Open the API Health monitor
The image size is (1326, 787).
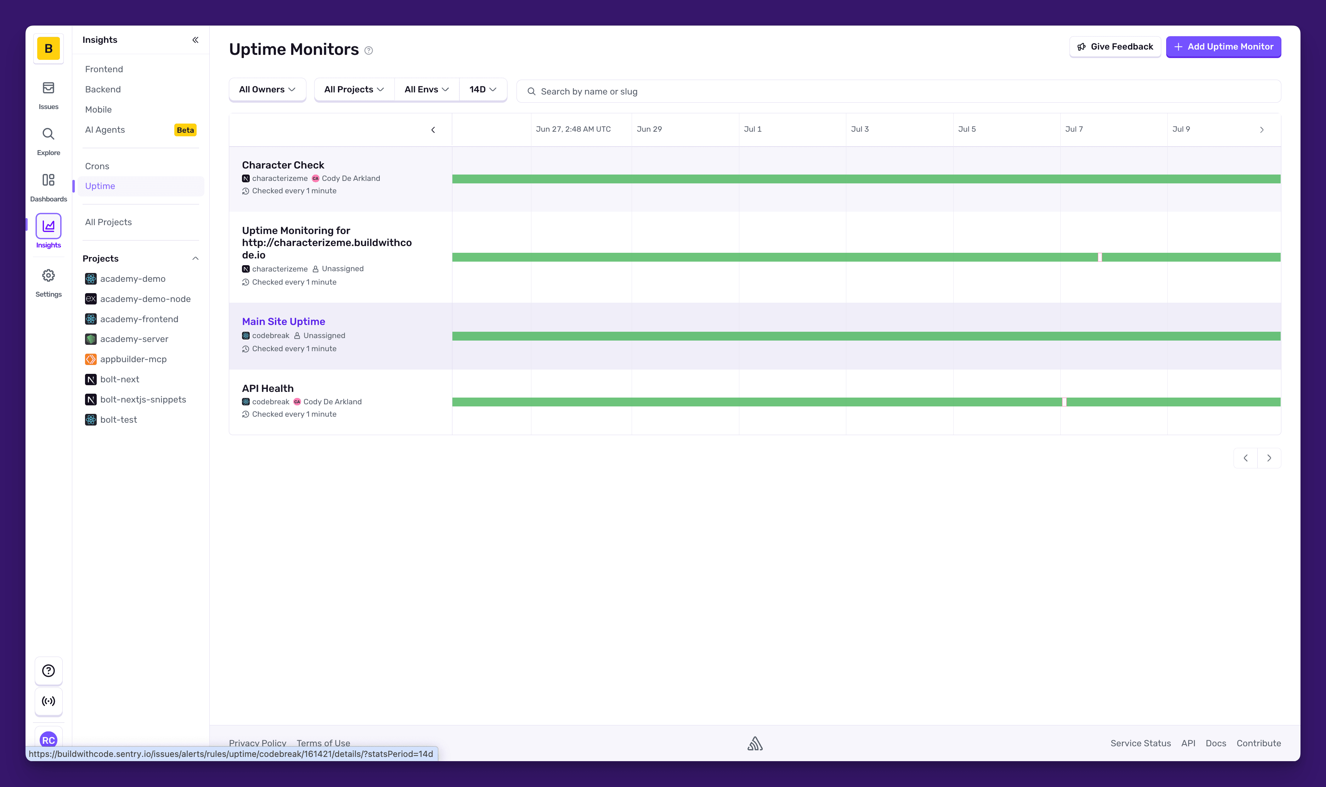click(267, 388)
